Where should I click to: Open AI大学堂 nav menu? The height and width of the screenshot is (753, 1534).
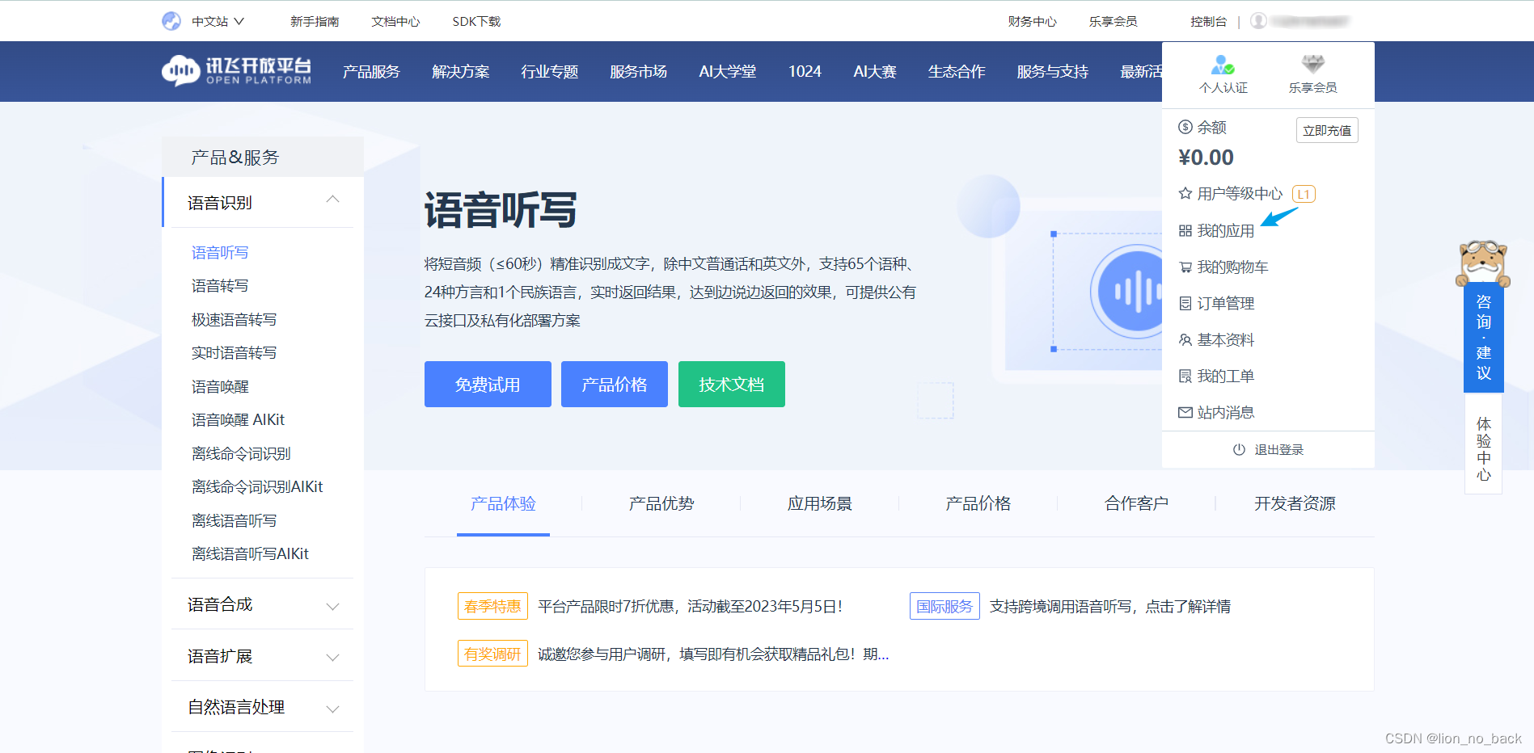tap(728, 71)
